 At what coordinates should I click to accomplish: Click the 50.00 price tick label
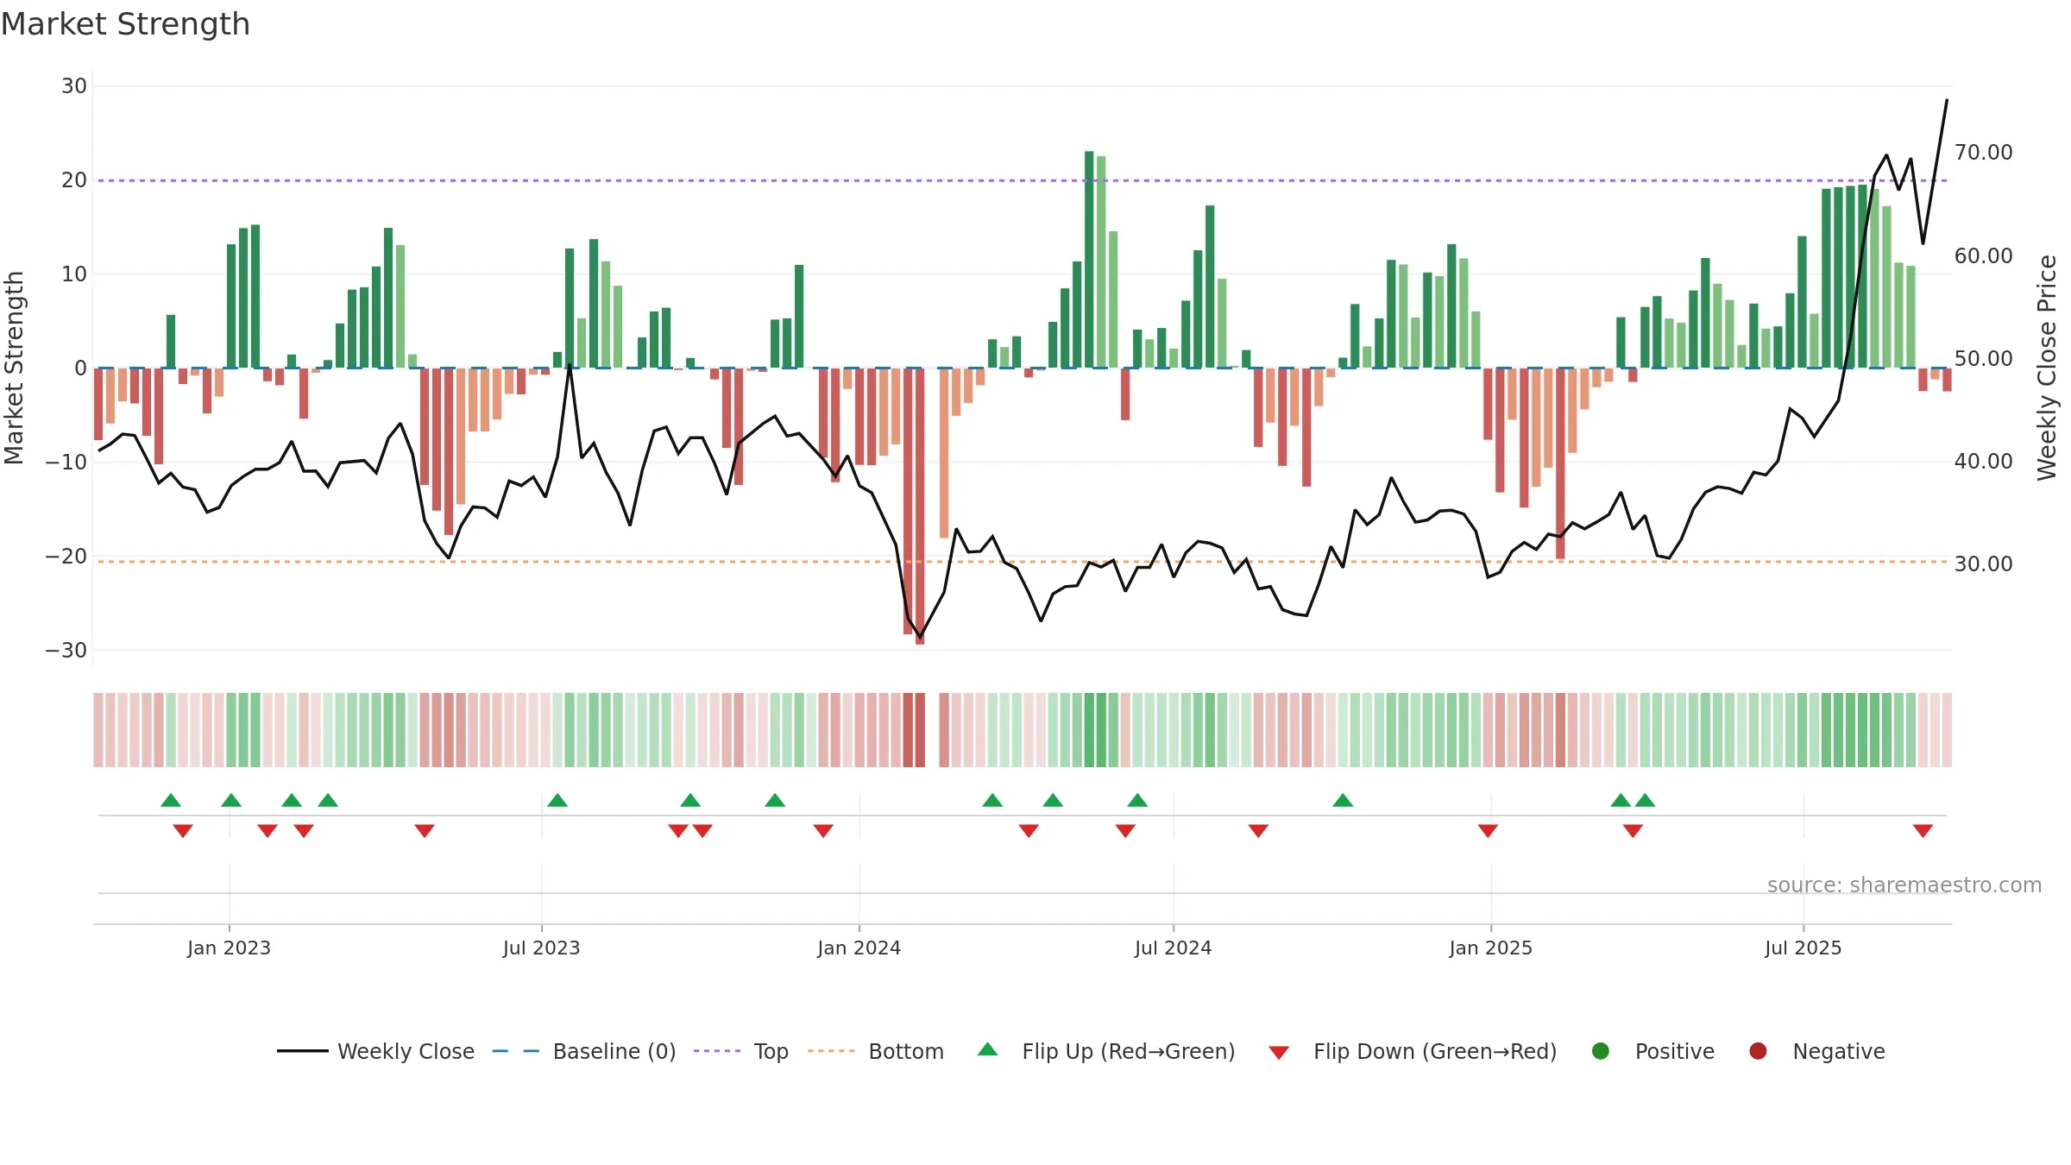[x=1983, y=359]
